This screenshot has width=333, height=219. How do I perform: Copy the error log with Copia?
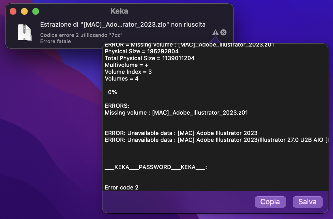pyautogui.click(x=270, y=202)
